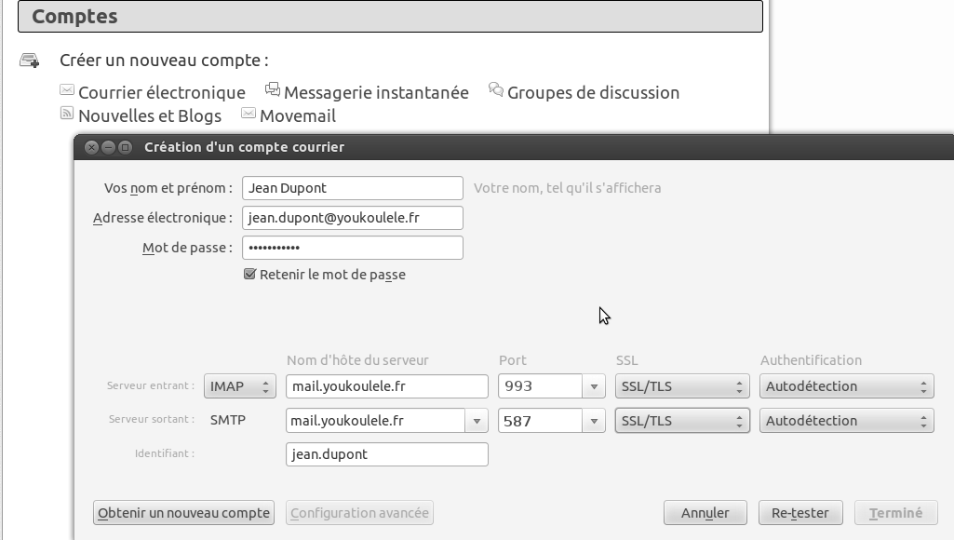
Task: Expand the SMTP hostname dropdown arrow
Action: click(477, 421)
